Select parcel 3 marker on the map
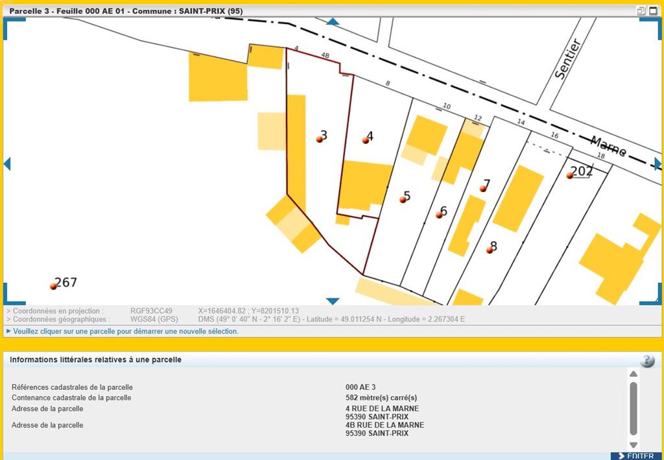664x460 pixels. pos(320,139)
